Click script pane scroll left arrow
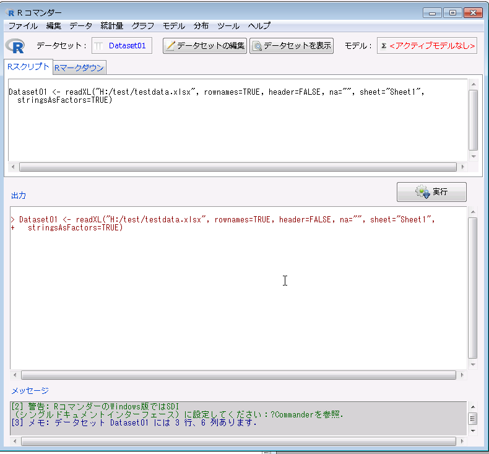Image resolution: width=489 pixels, height=454 pixels. tap(13, 167)
